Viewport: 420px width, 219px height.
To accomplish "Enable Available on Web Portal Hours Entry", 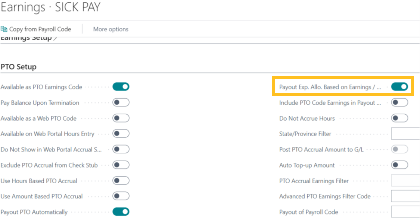I will 121,134.
